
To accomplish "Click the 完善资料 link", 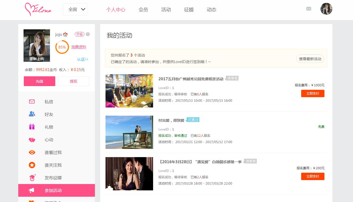I will point(79,47).
